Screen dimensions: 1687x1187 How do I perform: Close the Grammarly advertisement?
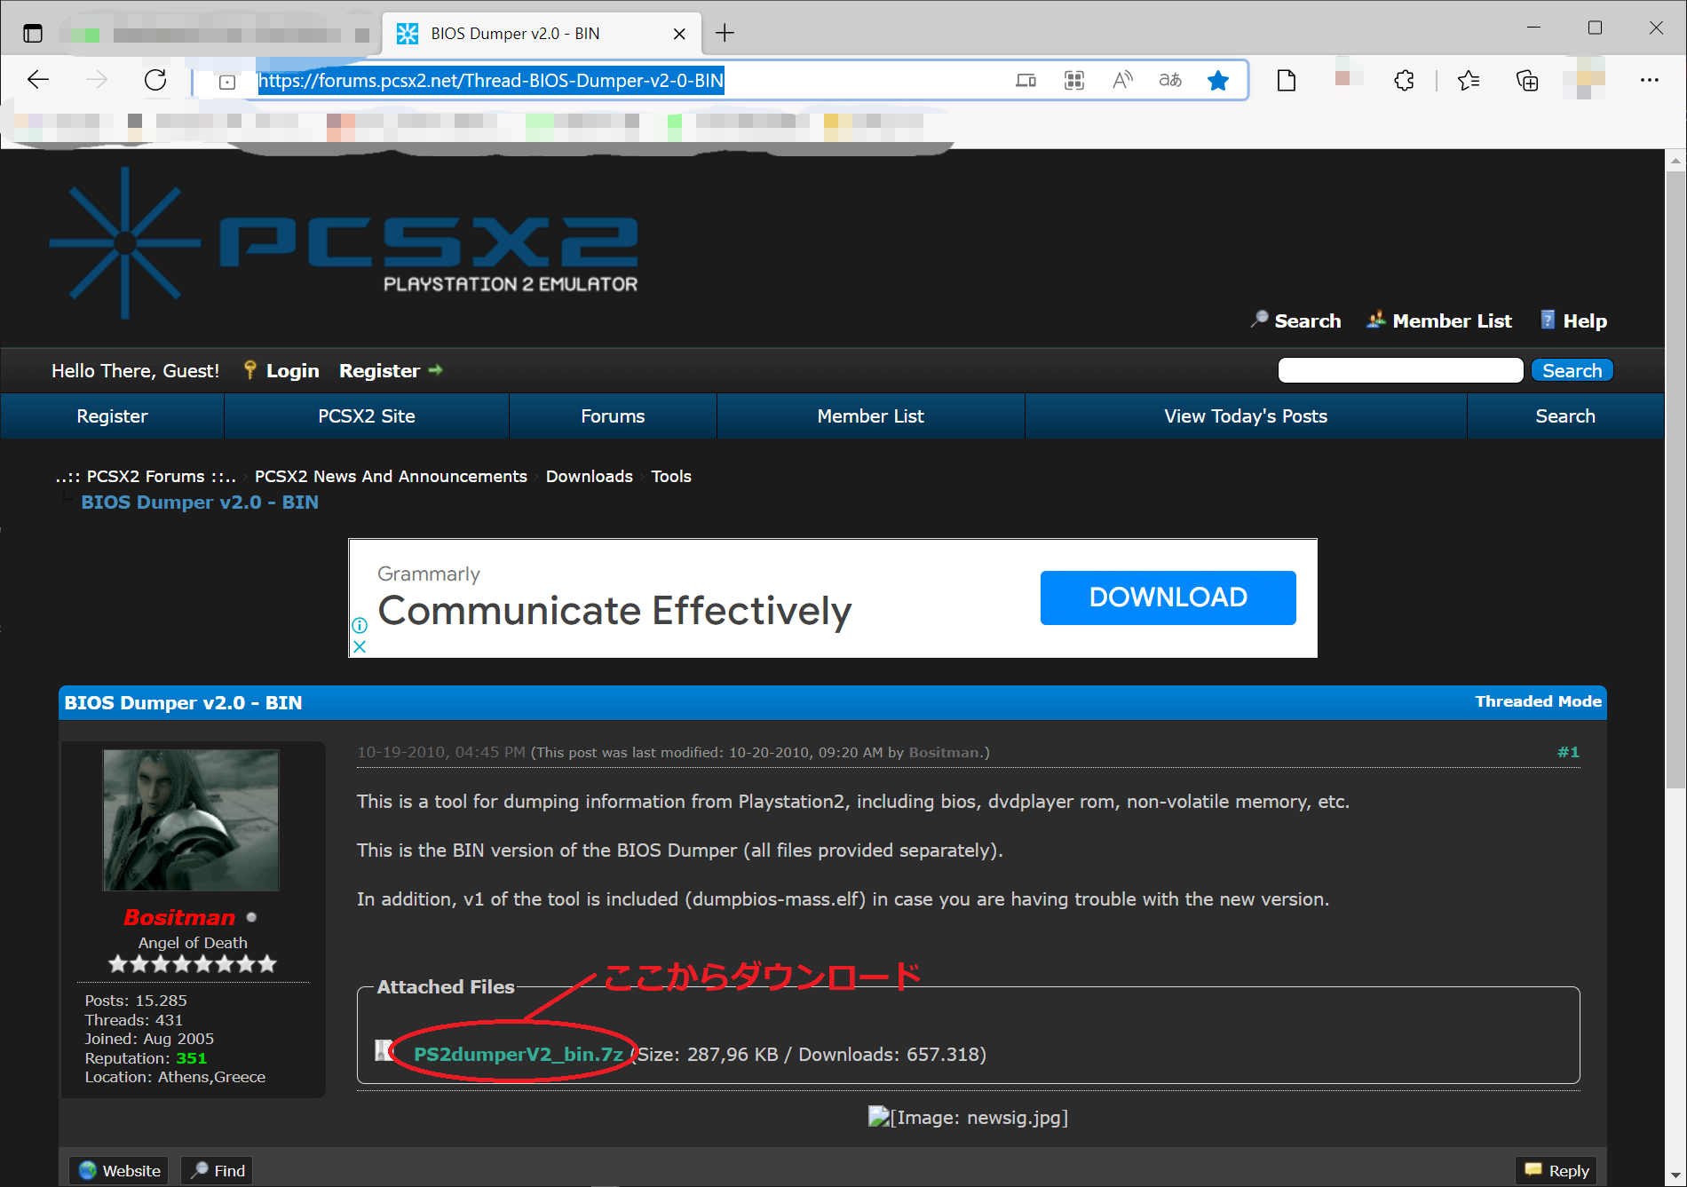(360, 646)
